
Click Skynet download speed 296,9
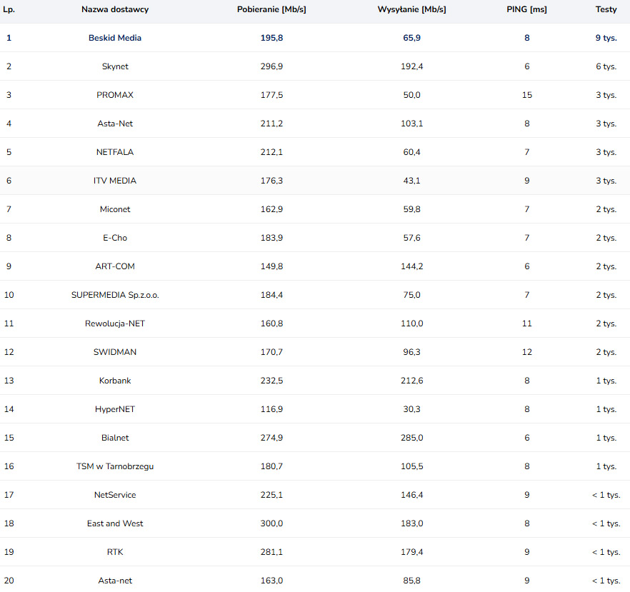pyautogui.click(x=271, y=66)
